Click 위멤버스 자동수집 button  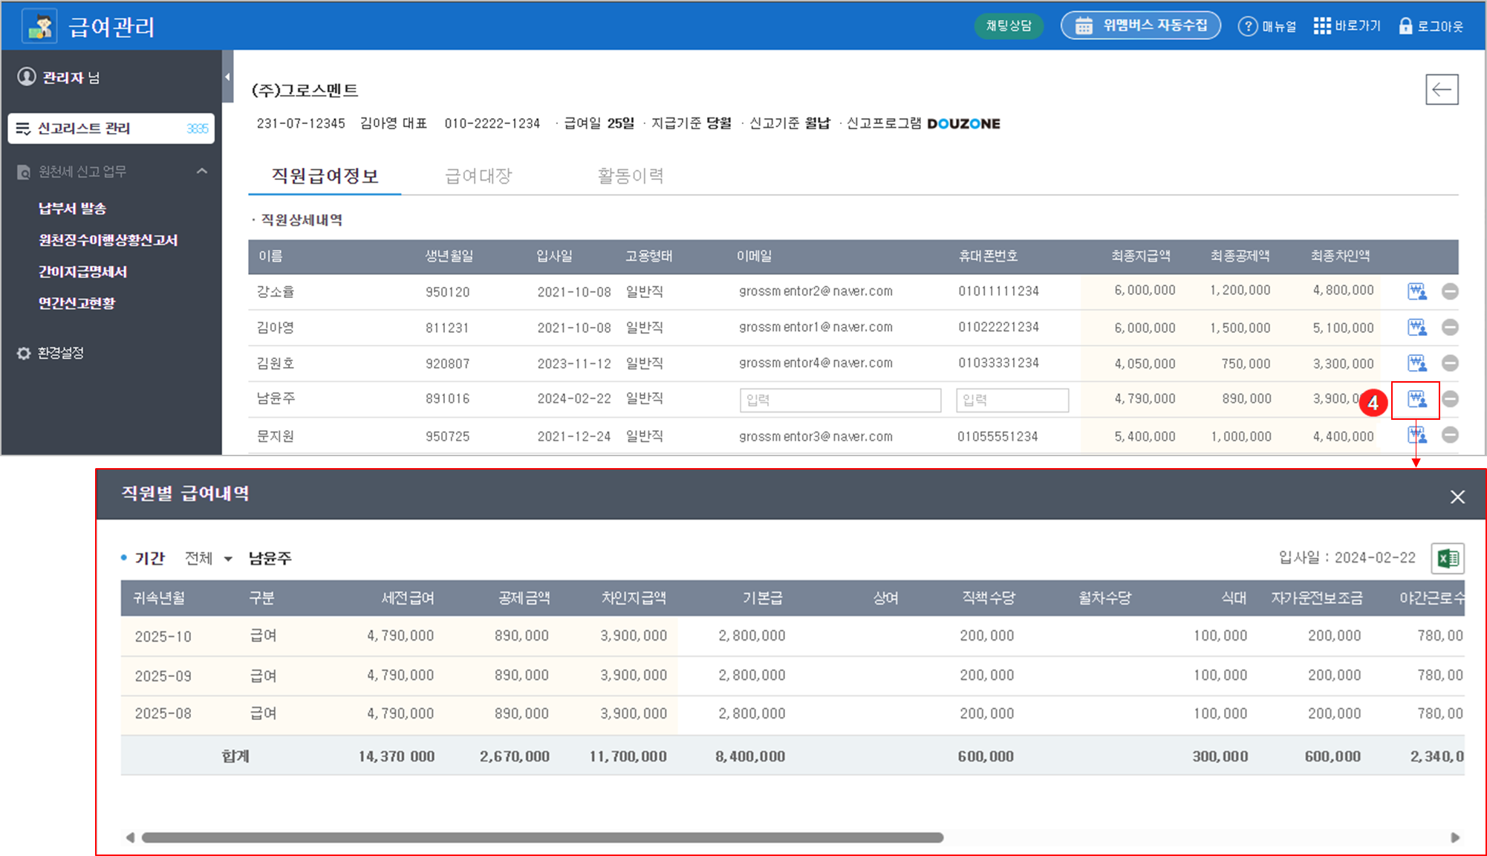coord(1141,26)
